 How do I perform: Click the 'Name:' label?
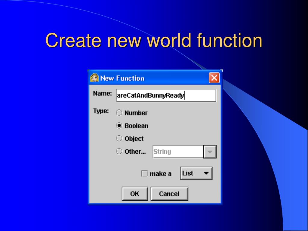point(102,93)
